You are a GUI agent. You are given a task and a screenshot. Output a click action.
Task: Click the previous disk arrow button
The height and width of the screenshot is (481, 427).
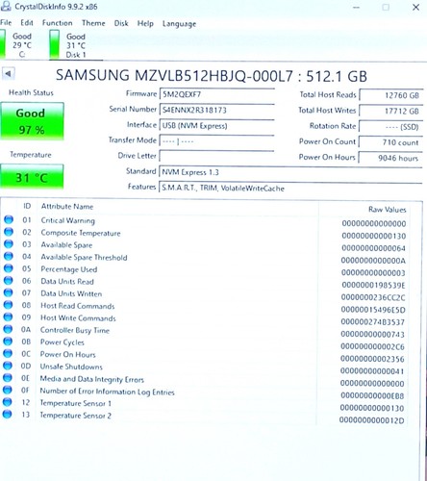(x=8, y=74)
